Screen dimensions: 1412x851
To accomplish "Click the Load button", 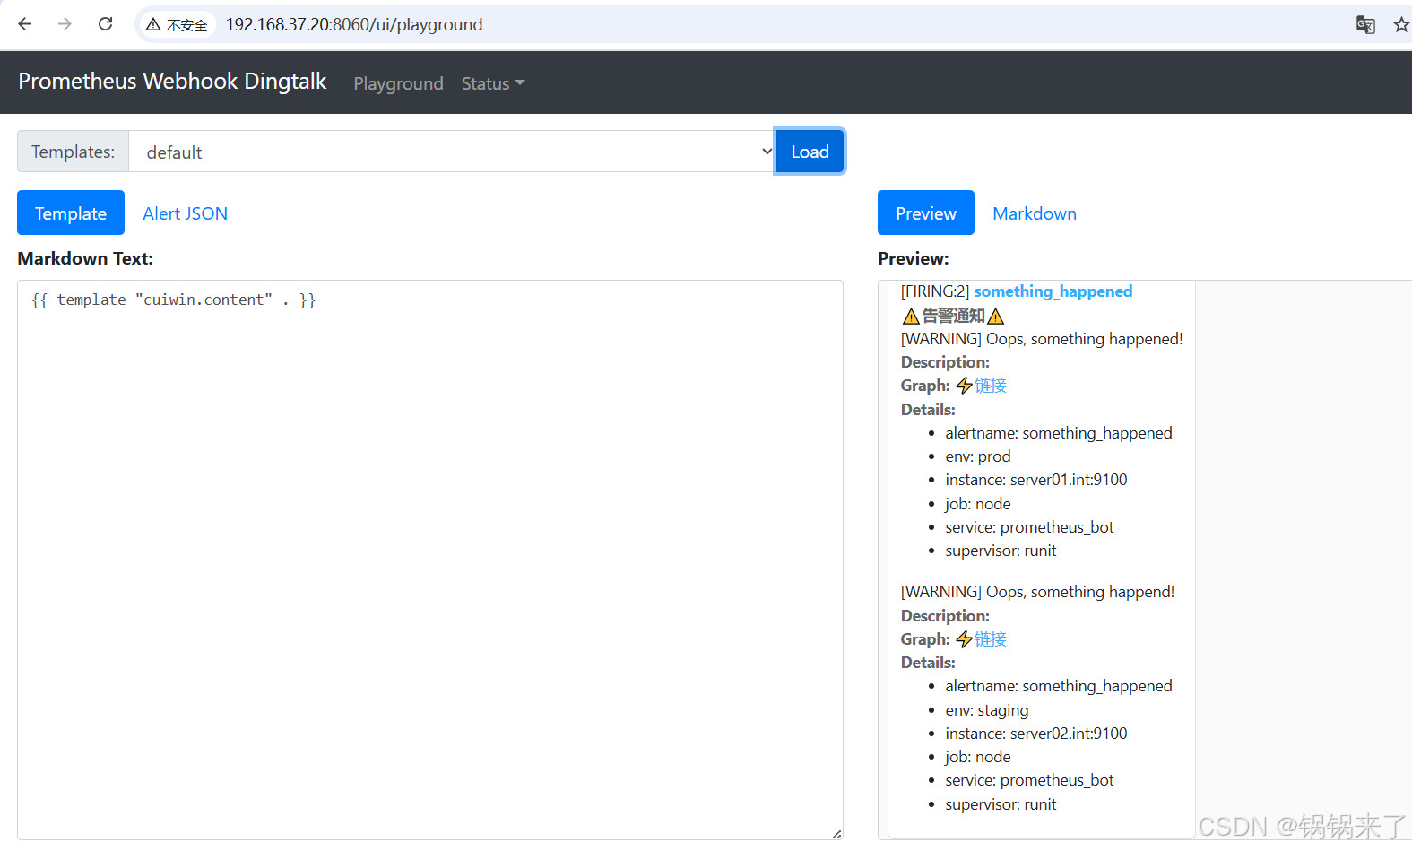I will (810, 152).
